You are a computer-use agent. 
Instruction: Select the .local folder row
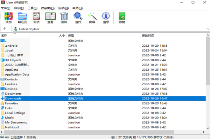[x=103, y=51]
